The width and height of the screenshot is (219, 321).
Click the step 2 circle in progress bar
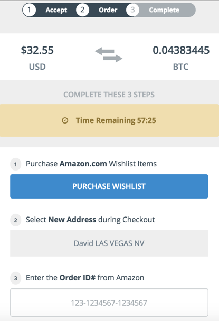click(x=82, y=10)
